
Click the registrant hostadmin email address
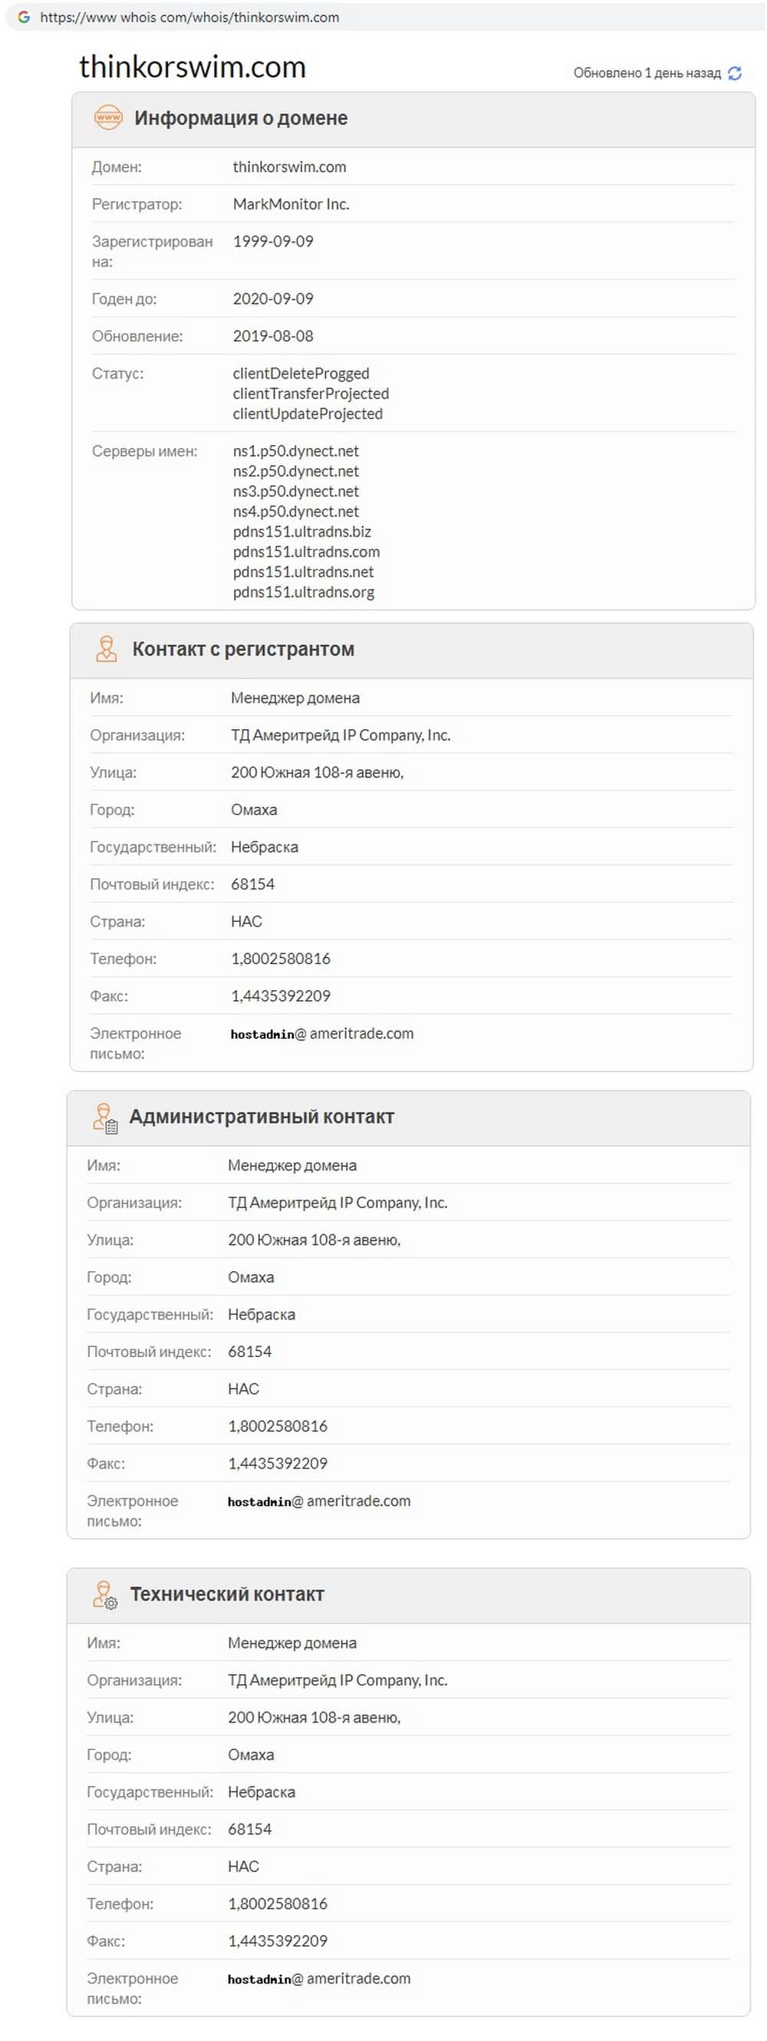321,1033
